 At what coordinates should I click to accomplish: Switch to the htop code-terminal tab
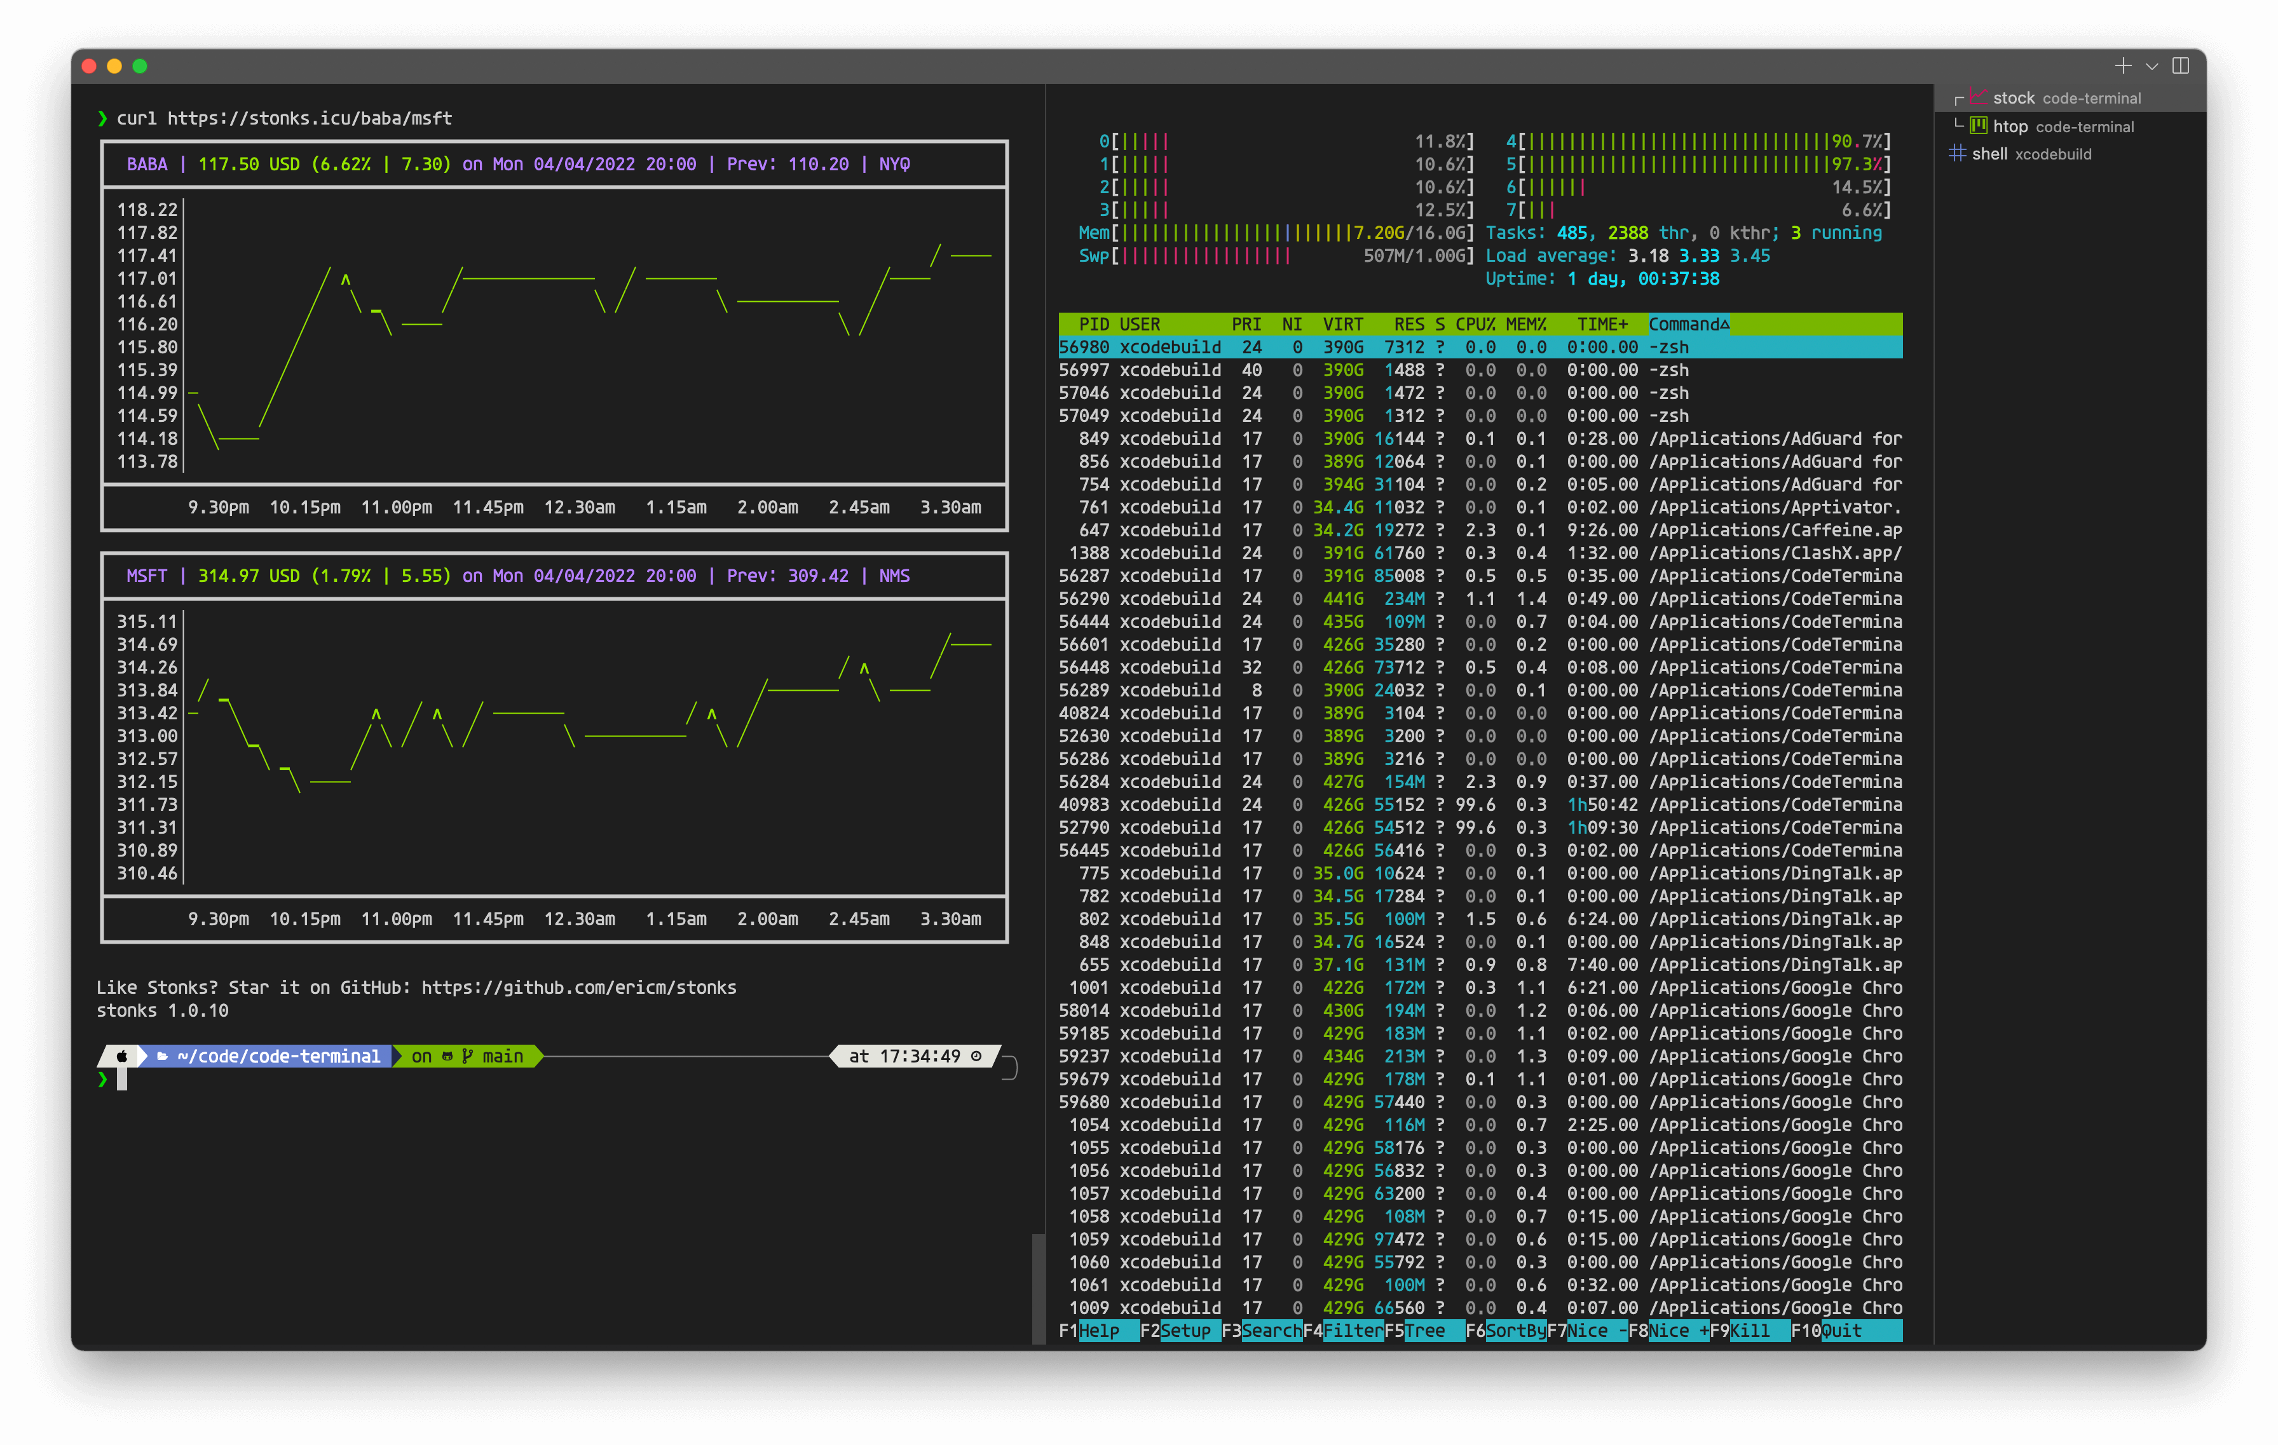[2063, 126]
